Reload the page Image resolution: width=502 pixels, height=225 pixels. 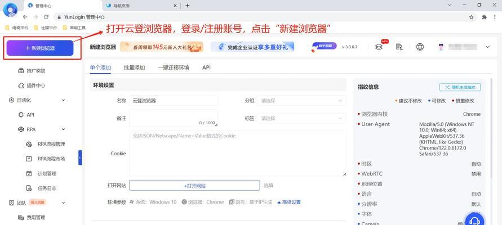[x=46, y=17]
